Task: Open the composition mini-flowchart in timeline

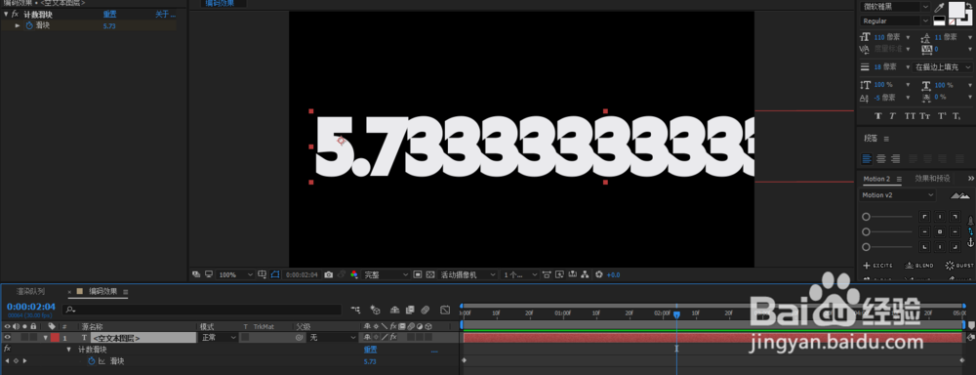Action: click(355, 310)
